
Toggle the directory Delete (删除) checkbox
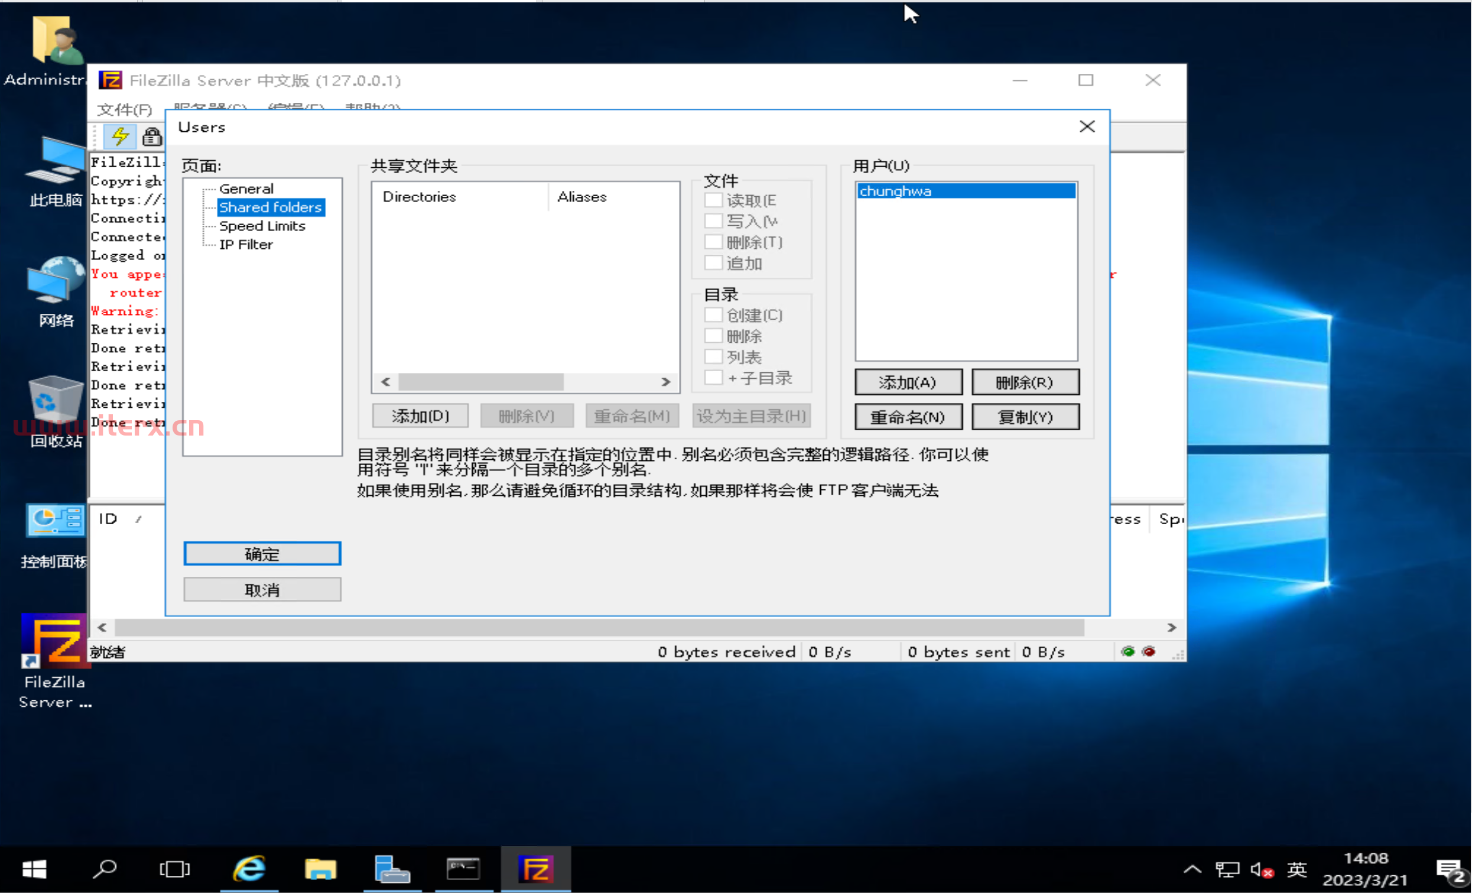[x=713, y=336]
